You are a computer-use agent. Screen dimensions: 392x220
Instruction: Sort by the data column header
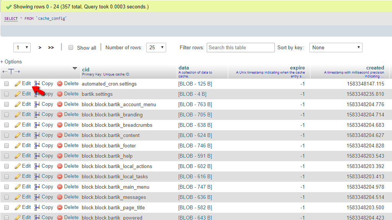pos(184,68)
